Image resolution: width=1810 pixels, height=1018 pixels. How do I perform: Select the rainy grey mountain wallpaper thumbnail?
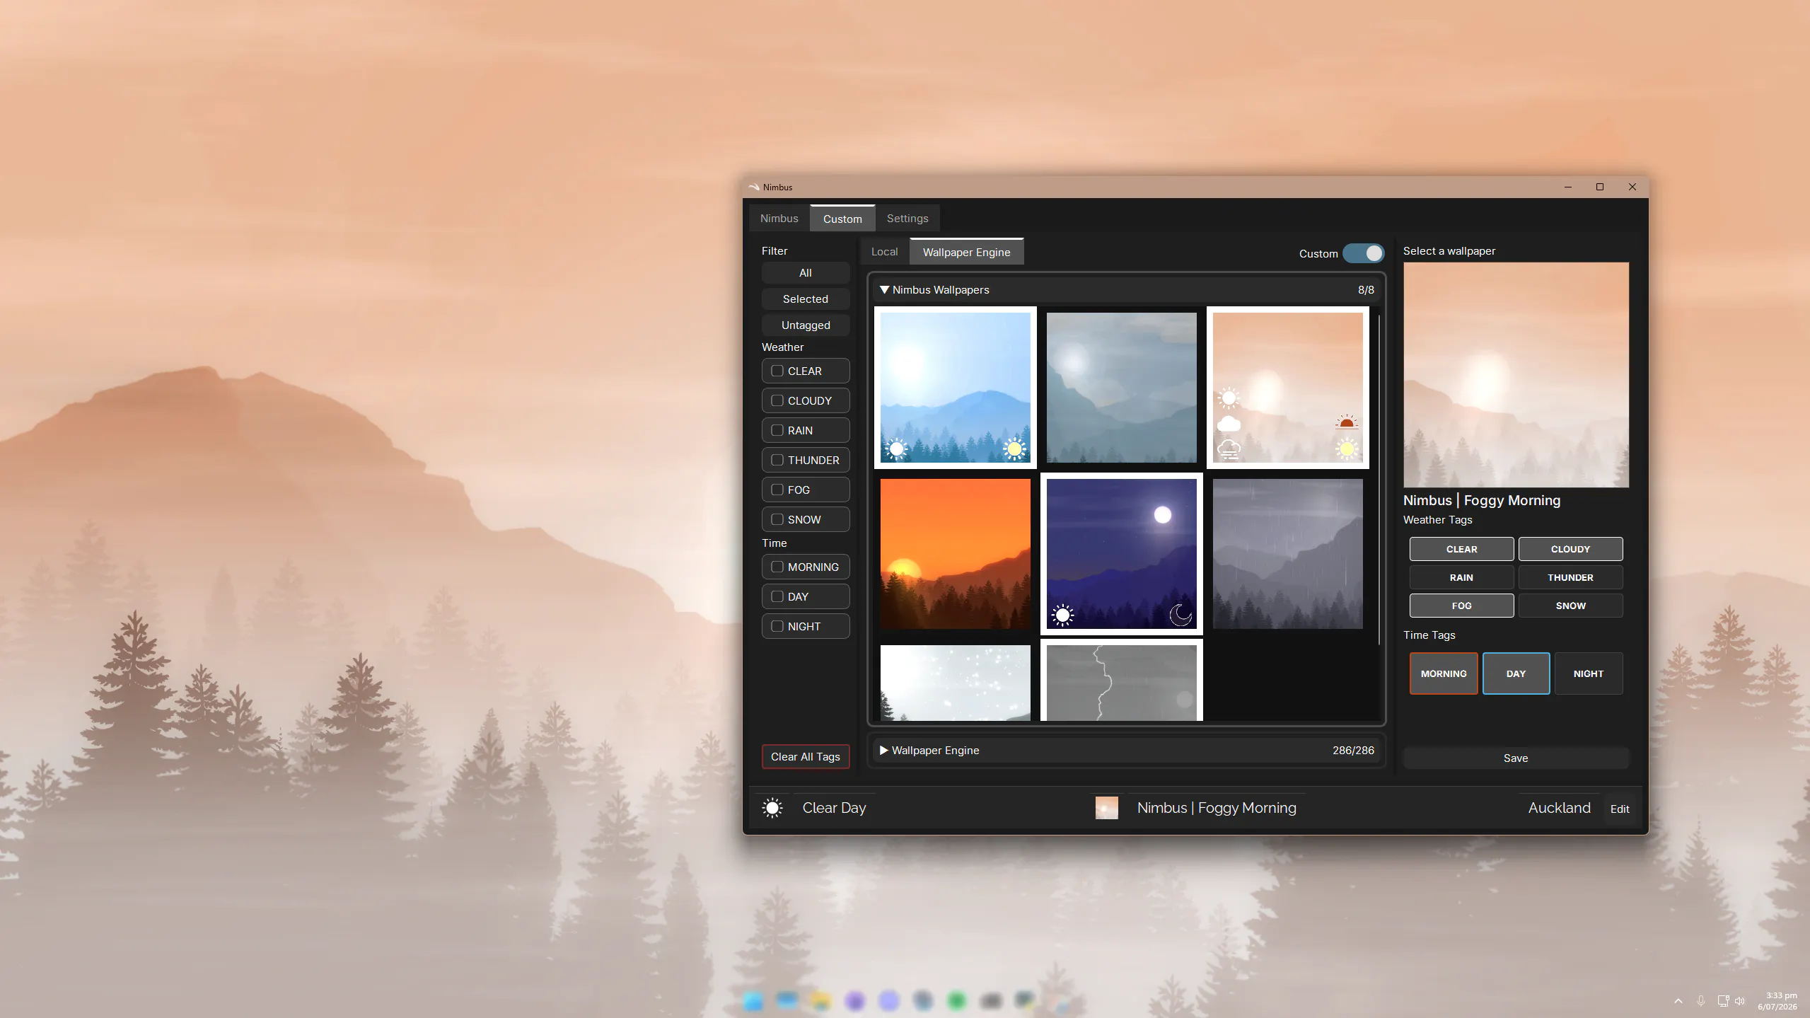pyautogui.click(x=1287, y=554)
